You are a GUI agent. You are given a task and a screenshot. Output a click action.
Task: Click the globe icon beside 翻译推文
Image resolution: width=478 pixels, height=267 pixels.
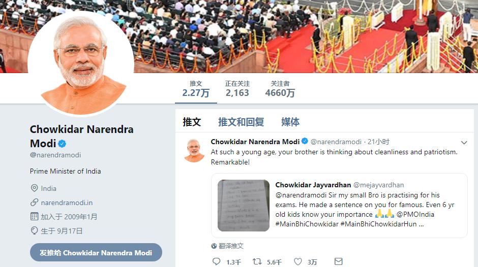pos(214,246)
